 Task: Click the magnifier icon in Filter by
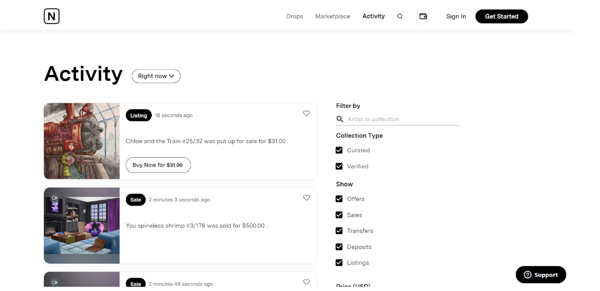340,119
